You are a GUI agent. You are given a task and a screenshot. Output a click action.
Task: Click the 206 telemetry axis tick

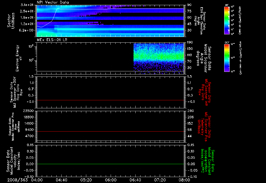[x=190, y=117]
